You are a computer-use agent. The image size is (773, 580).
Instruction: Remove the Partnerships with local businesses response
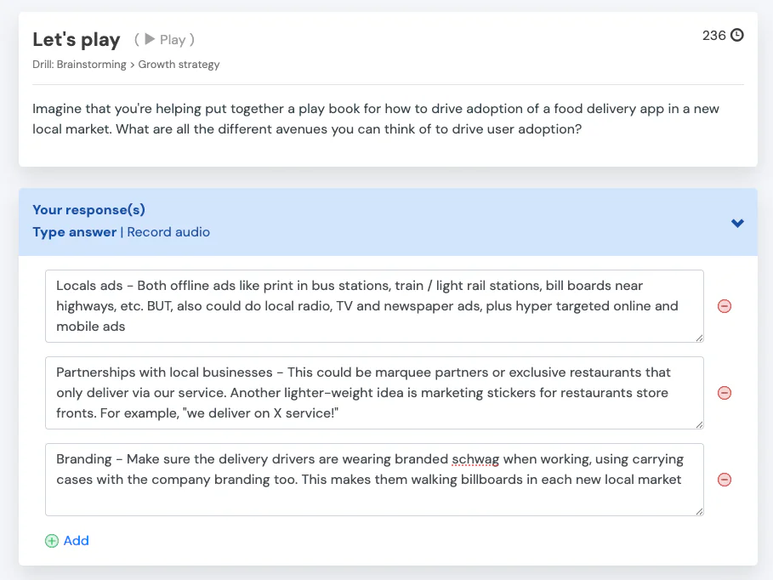(725, 393)
